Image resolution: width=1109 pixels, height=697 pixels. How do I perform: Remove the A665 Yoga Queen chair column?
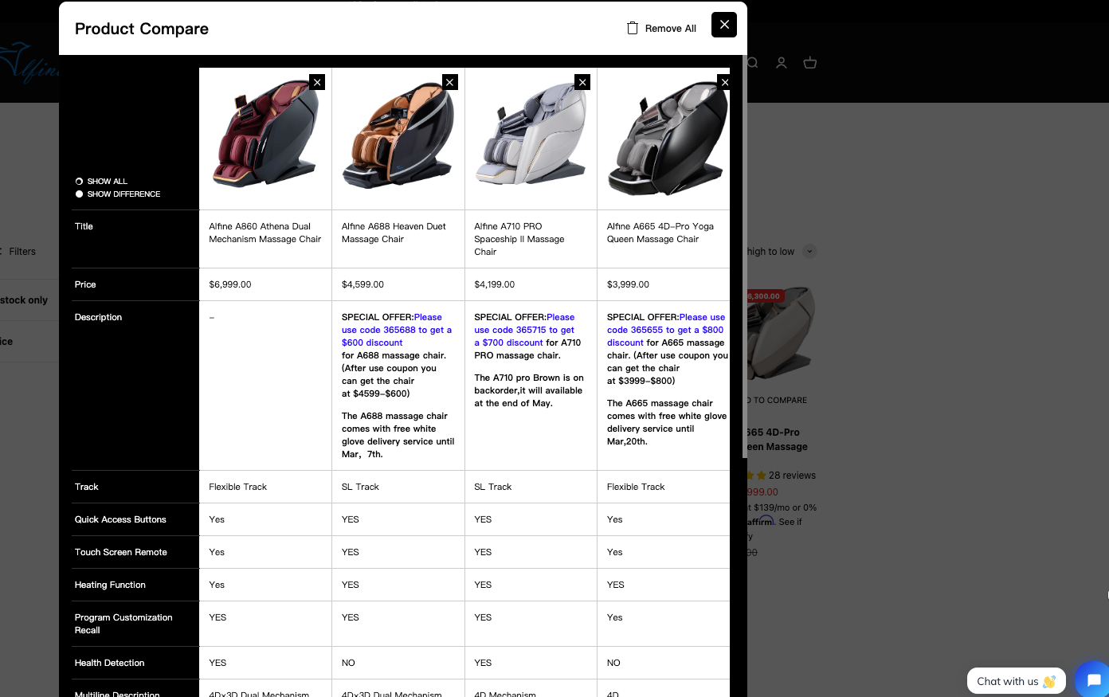click(x=723, y=82)
